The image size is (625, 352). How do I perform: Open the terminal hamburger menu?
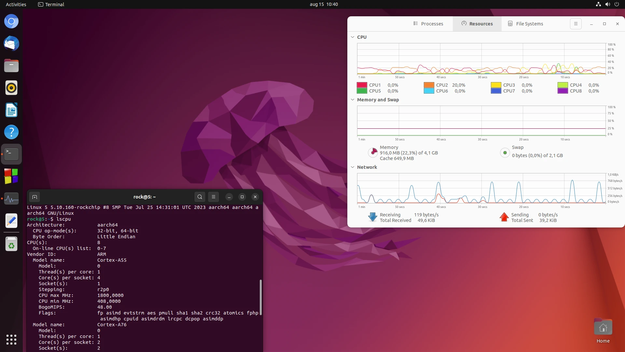pos(214,197)
